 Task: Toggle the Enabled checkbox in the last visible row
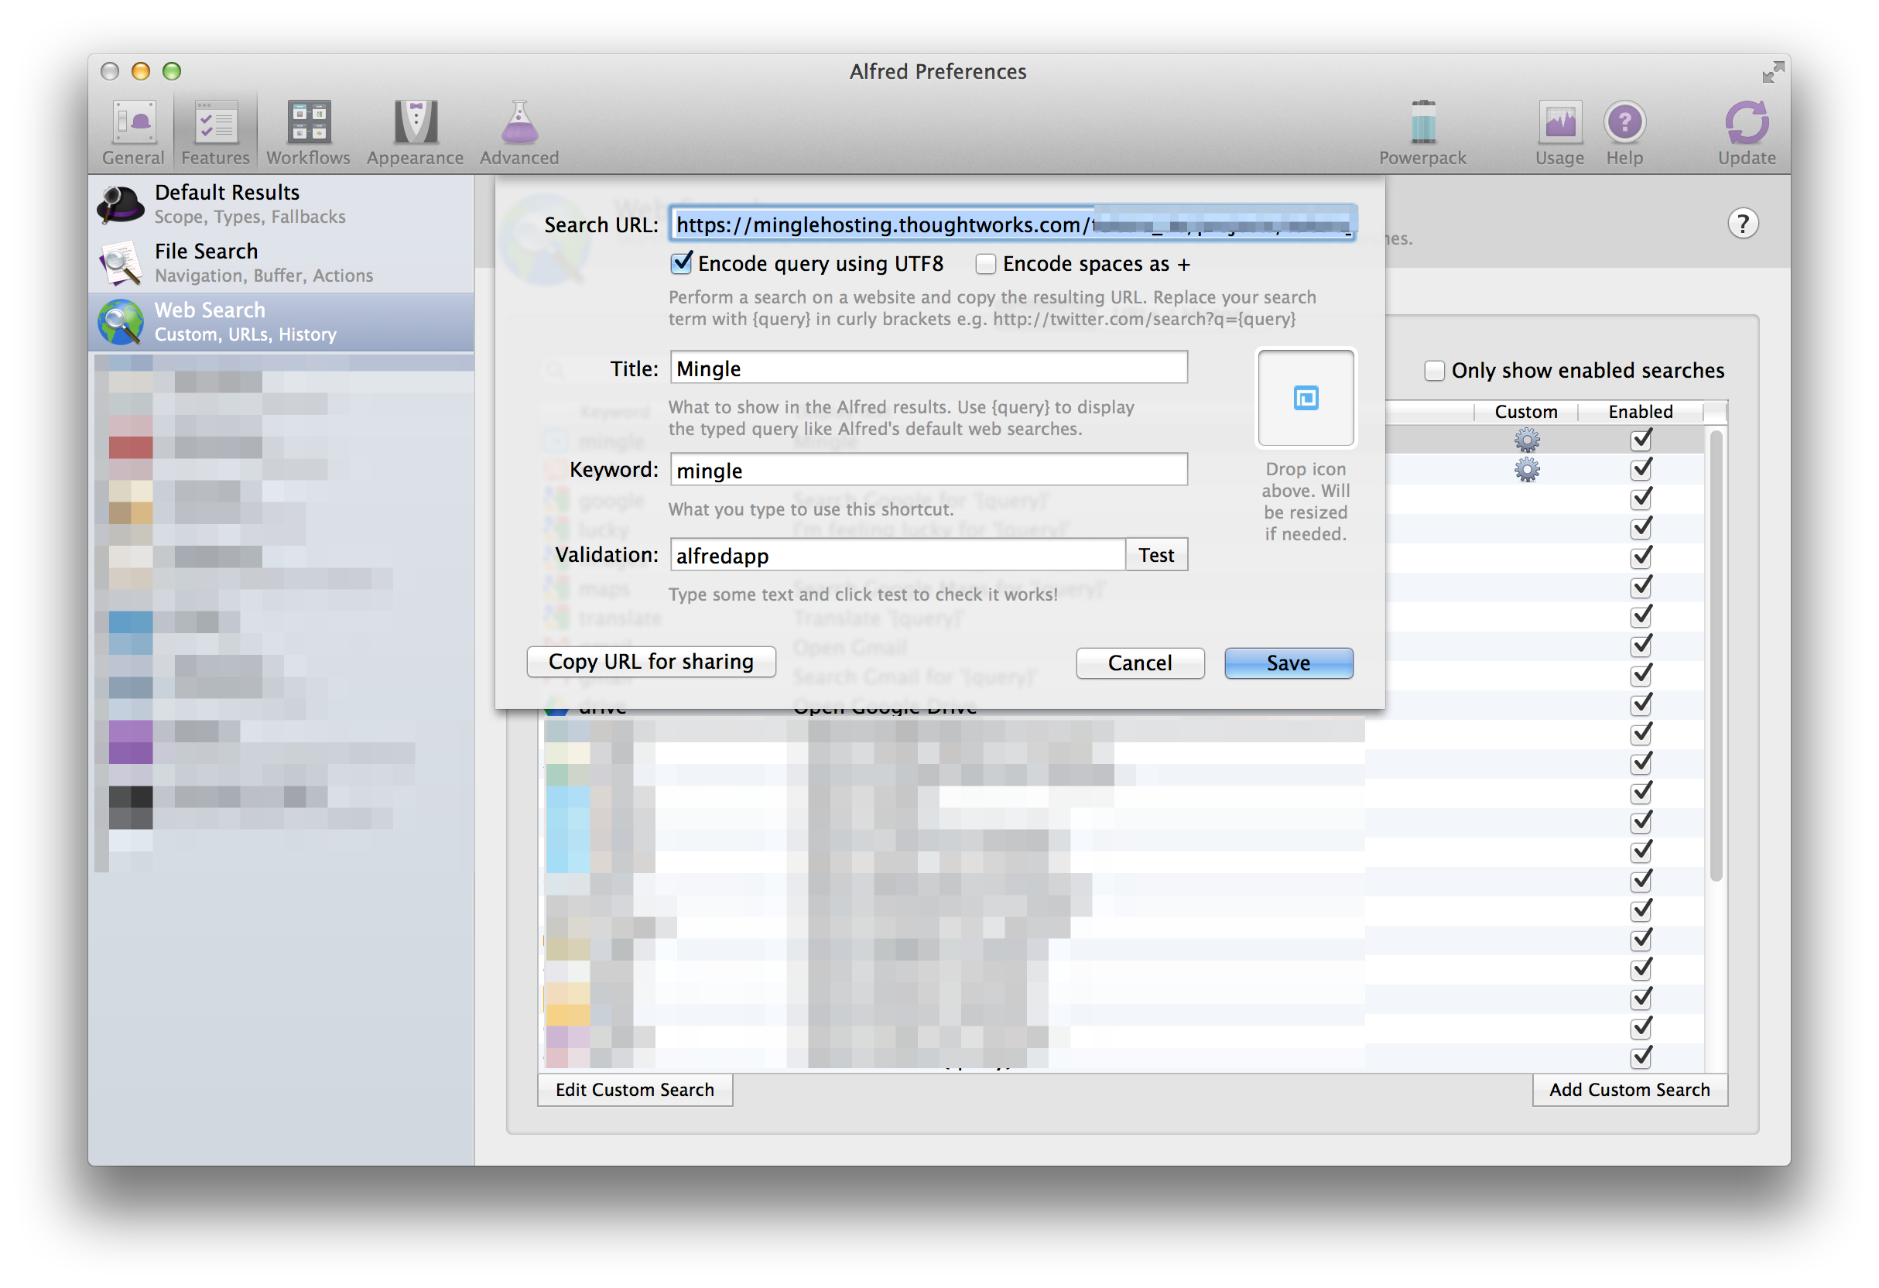pyautogui.click(x=1641, y=1057)
